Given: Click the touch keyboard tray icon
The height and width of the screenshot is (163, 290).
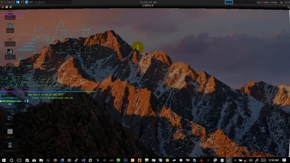Looking at the screenshot, I should click(263, 160).
